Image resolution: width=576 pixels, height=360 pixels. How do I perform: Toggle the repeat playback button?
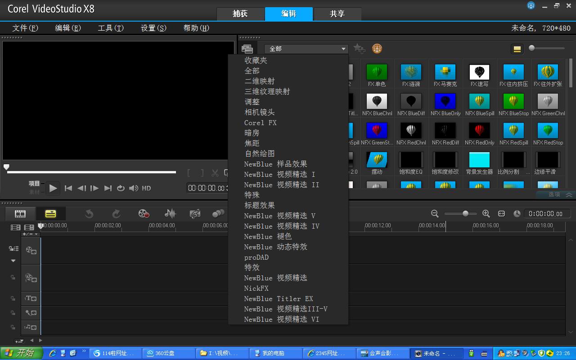click(x=121, y=188)
